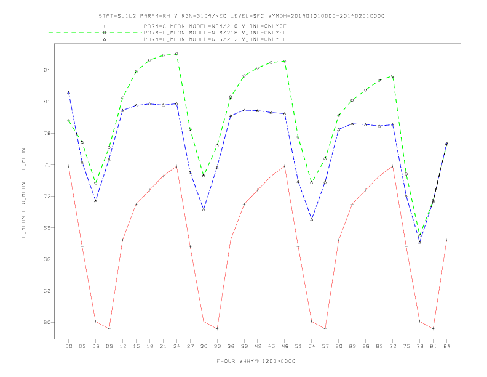The image size is (487, 377).
Task: Click y-axis tick label 78
Action: [x=47, y=133]
